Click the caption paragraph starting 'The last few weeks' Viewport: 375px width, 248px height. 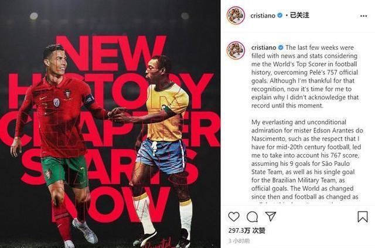point(305,76)
